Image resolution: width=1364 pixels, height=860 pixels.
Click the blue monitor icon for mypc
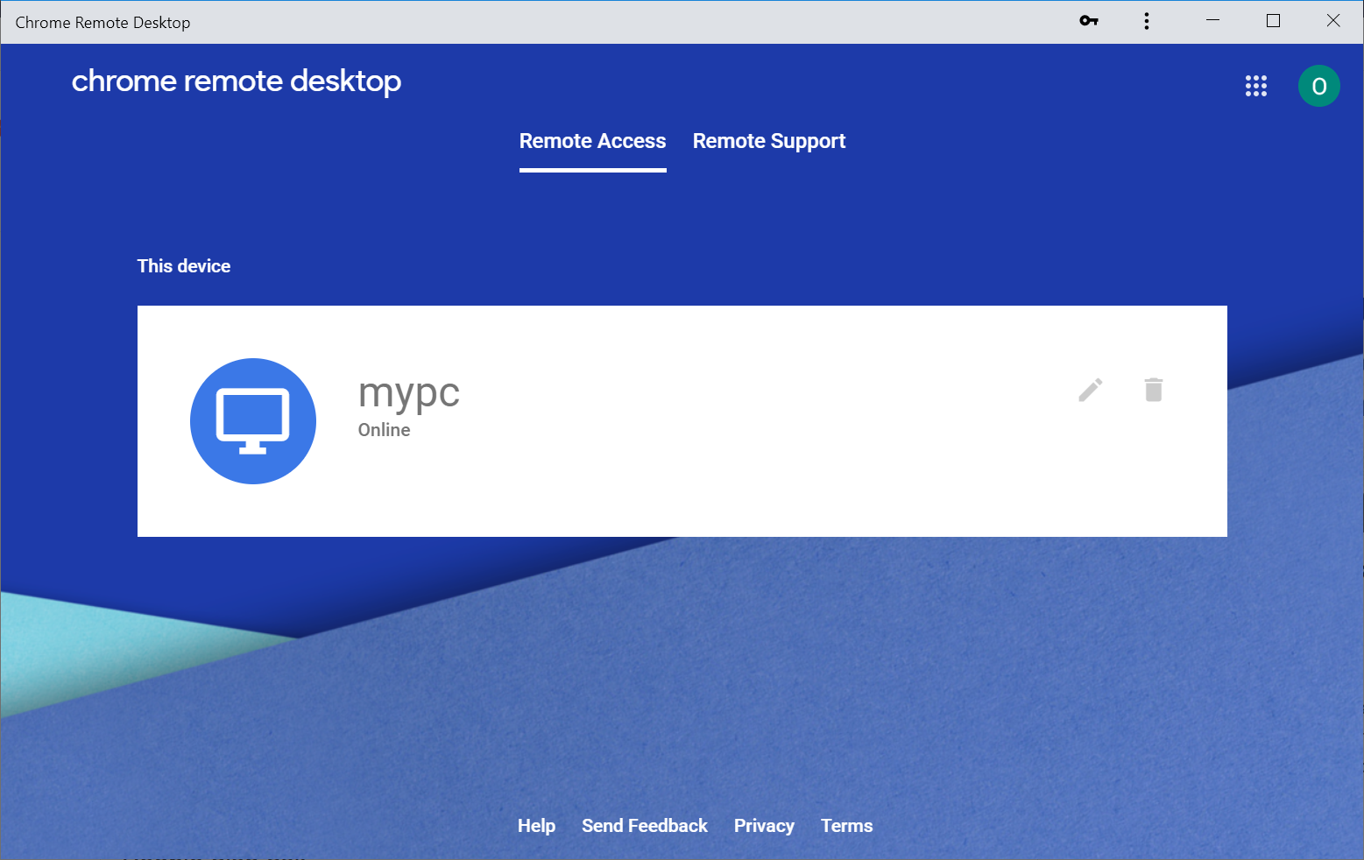(x=253, y=421)
